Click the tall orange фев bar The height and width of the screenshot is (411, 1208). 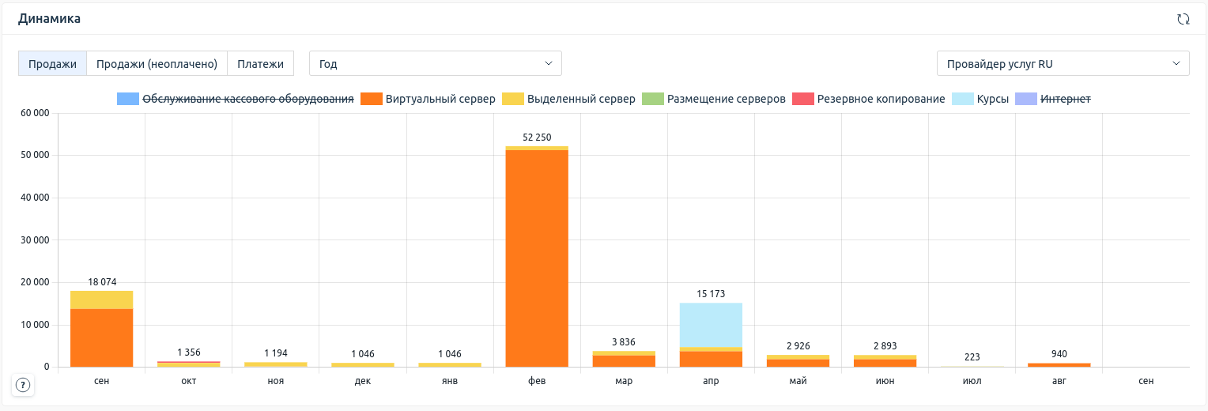coord(537,261)
